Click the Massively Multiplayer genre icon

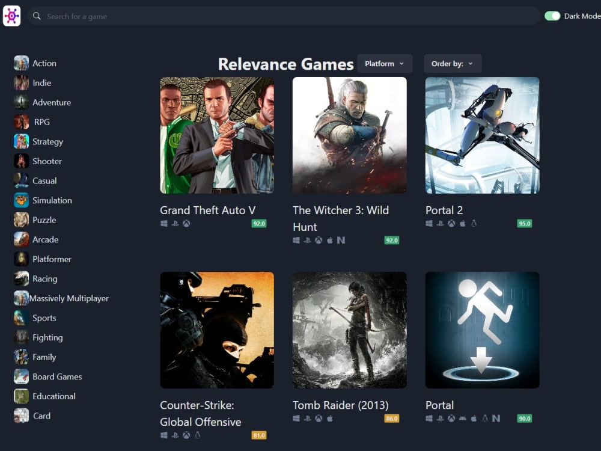click(x=21, y=298)
